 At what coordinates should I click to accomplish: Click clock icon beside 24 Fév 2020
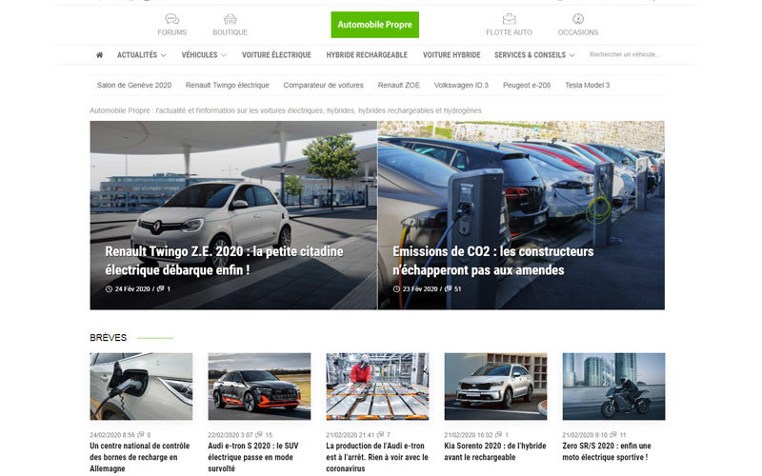pyautogui.click(x=109, y=289)
